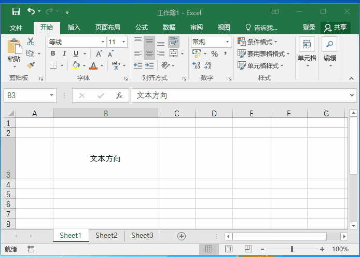Apply accounting number format icon
The image size is (360, 257).
pyautogui.click(x=197, y=53)
